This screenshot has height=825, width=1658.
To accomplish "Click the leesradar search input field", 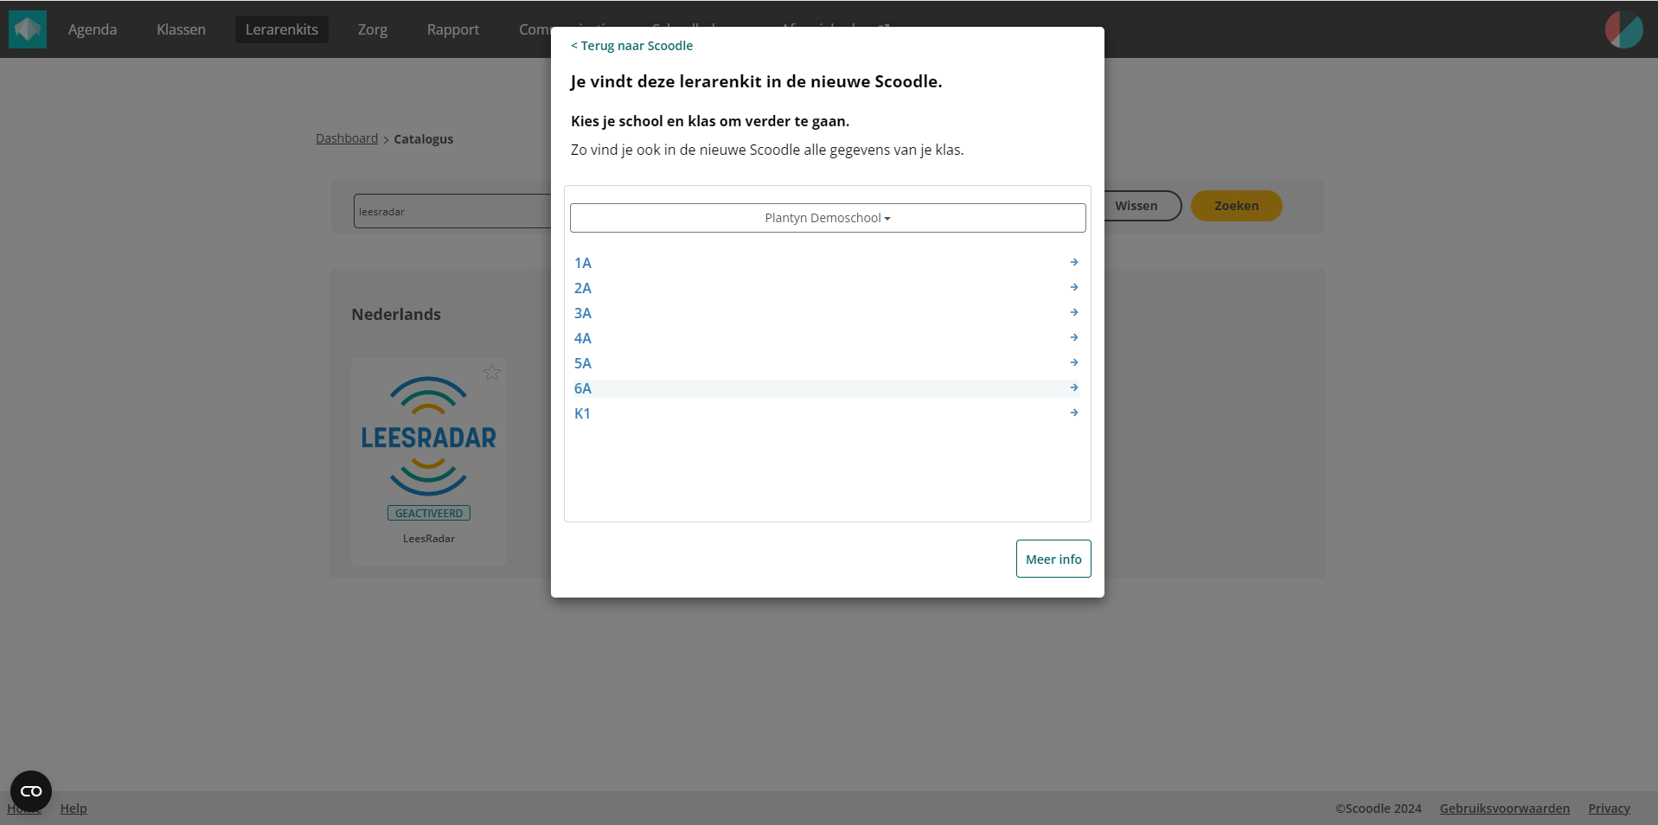I will point(452,211).
